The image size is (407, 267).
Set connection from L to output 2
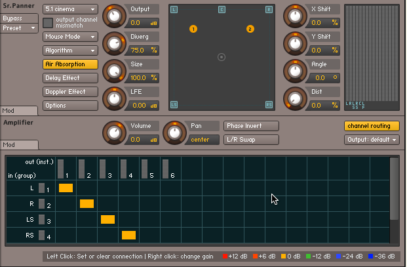(87, 188)
